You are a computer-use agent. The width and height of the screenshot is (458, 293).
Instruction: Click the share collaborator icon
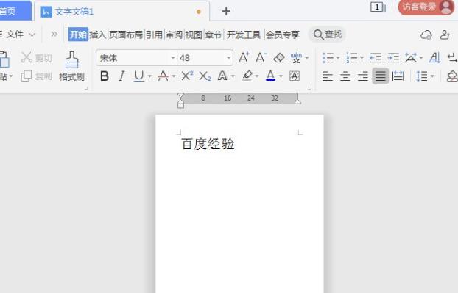(445, 35)
